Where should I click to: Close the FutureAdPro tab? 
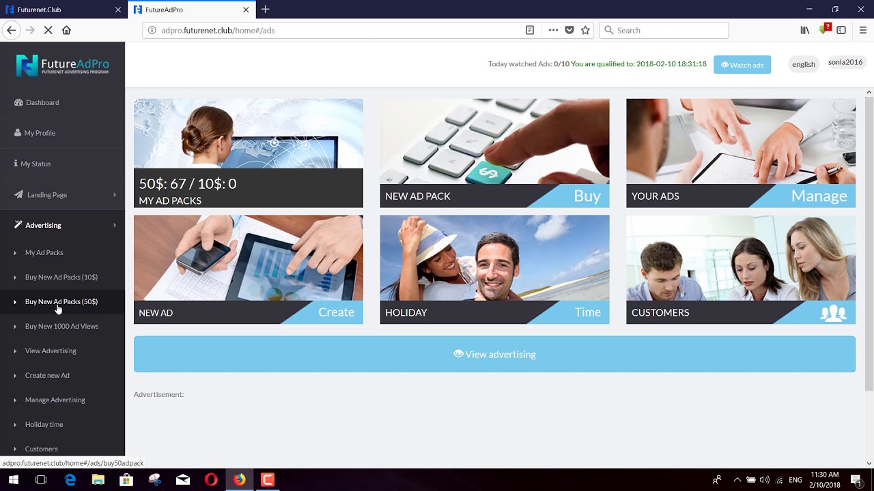pyautogui.click(x=246, y=10)
